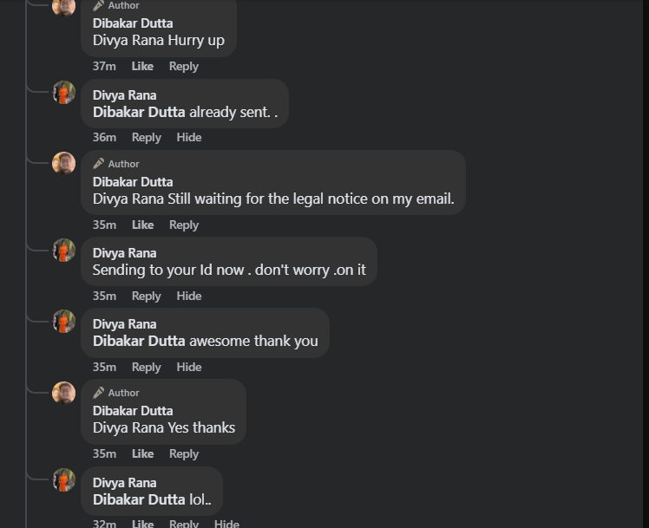Hide the "awesome thank you" comment
The width and height of the screenshot is (649, 528).
(x=188, y=367)
